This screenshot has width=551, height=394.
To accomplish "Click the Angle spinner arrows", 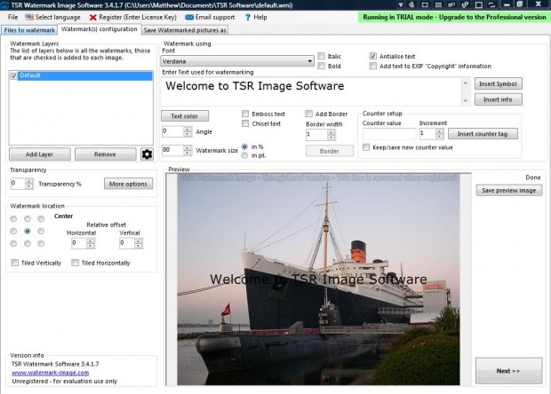I will (188, 131).
